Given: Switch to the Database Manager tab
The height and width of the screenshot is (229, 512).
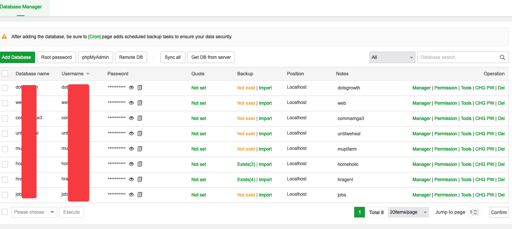Looking at the screenshot, I should point(21,7).
